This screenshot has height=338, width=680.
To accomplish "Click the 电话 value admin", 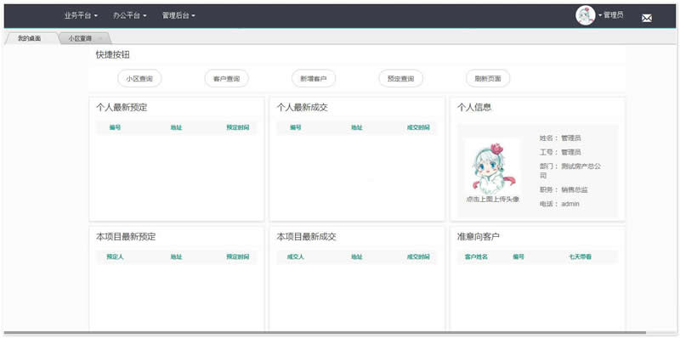I will tap(570, 204).
